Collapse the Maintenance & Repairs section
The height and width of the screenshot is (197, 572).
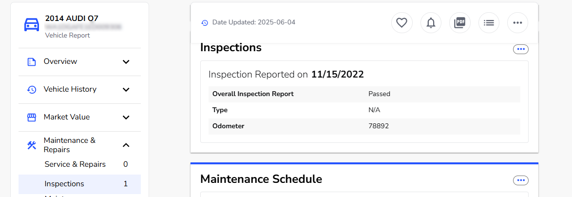point(126,145)
